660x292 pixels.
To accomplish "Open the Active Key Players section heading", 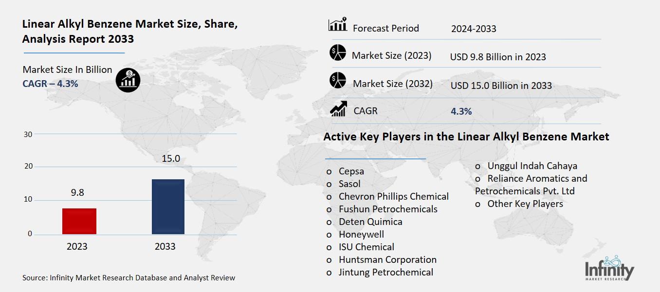I will tap(466, 137).
